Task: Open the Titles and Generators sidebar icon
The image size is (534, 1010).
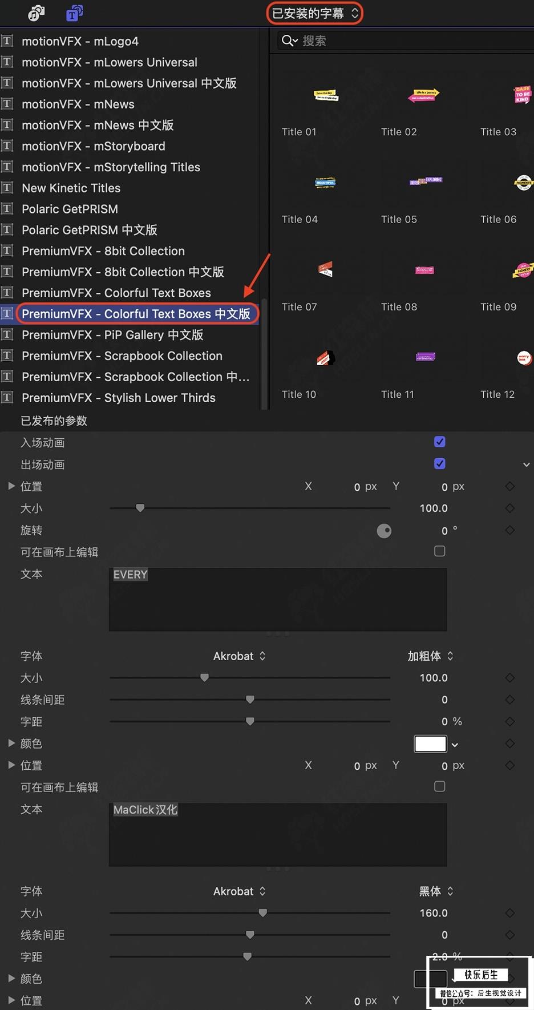Action: (x=75, y=13)
